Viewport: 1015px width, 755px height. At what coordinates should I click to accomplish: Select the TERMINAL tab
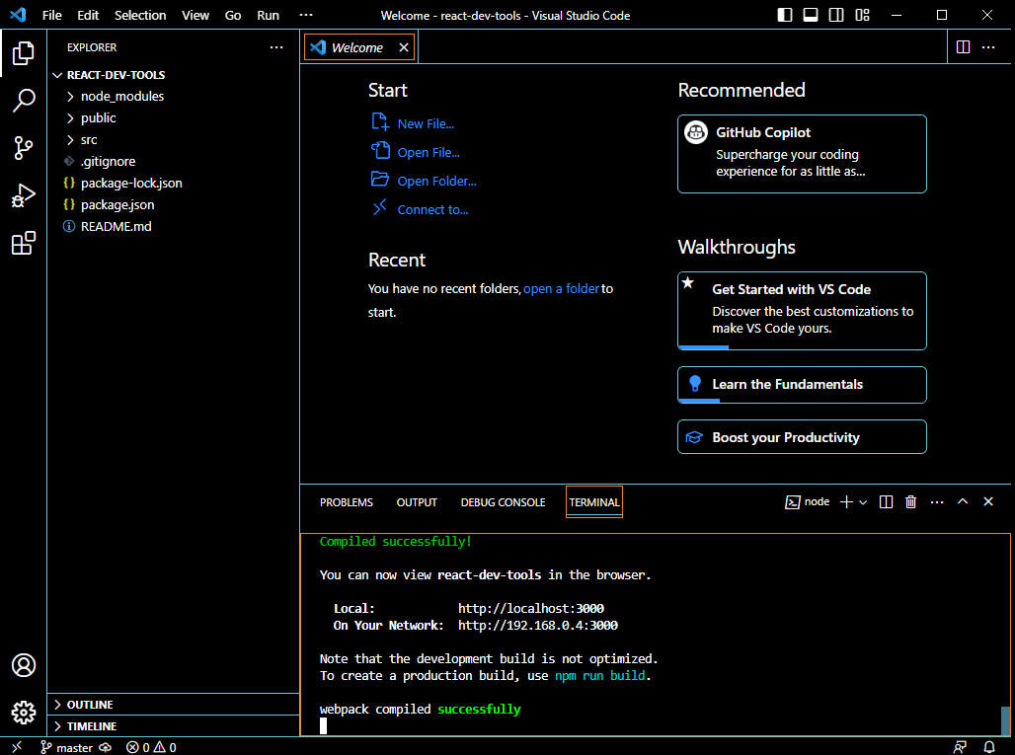tap(593, 502)
